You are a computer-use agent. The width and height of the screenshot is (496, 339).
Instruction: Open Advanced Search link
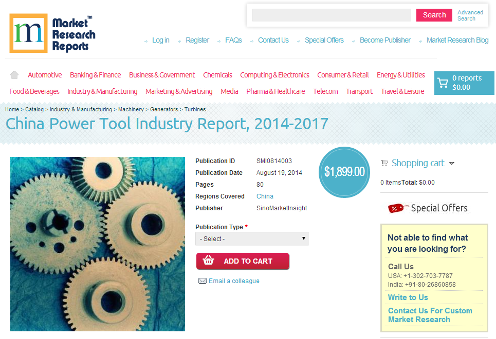pos(470,15)
